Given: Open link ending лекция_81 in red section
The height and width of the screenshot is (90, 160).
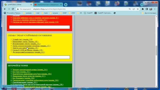Looking at the screenshot, I should (x=35, y=18).
